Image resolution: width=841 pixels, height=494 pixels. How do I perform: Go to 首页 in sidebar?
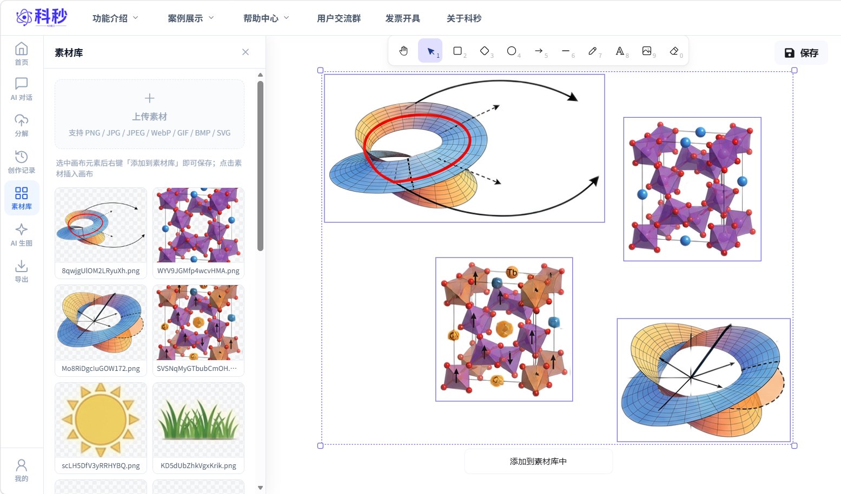pyautogui.click(x=22, y=54)
